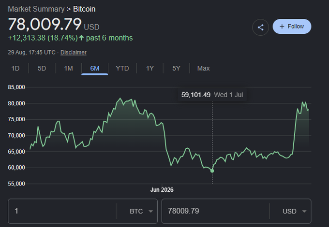This screenshot has height=227, width=329.
Task: Click the 70,000 y-axis label
Action: (16, 136)
